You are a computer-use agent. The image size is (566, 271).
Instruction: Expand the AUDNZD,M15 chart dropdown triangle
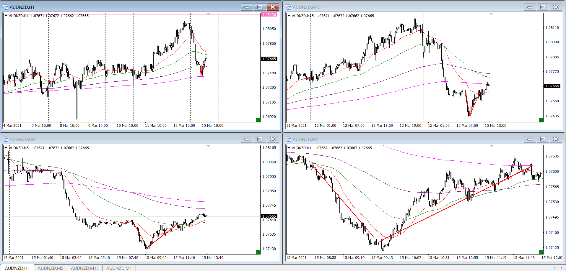tap(289, 16)
